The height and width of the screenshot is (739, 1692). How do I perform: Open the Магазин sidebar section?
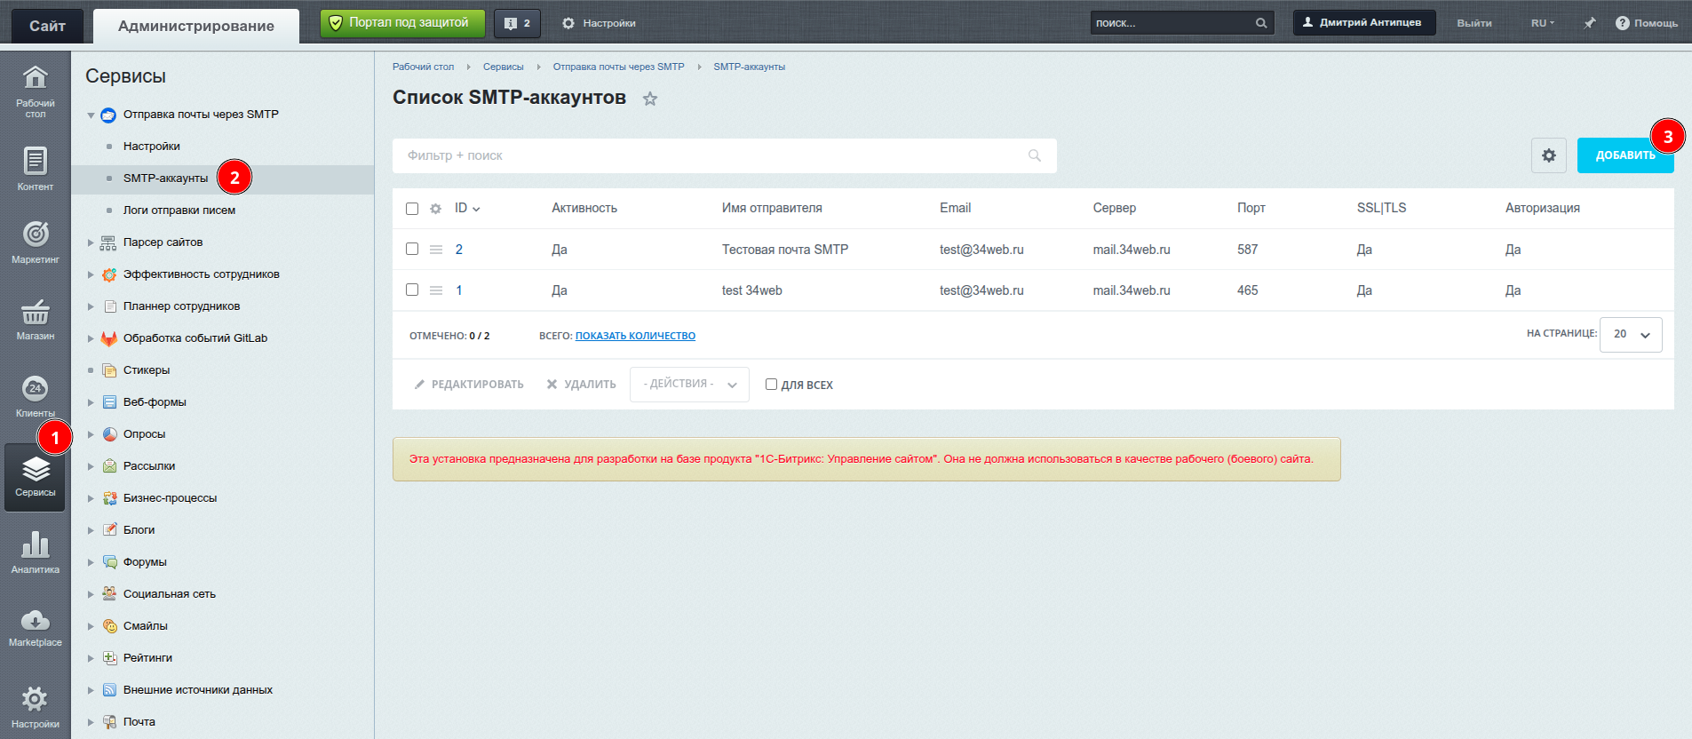click(x=35, y=319)
